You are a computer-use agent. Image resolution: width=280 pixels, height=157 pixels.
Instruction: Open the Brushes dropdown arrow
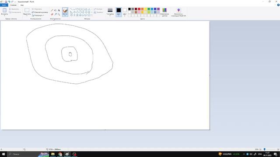(x=65, y=16)
